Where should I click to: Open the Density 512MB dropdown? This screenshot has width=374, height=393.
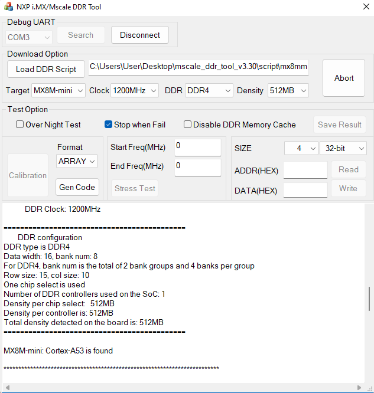click(288, 90)
